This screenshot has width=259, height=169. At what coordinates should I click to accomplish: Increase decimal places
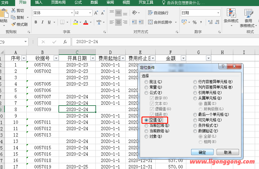[210, 22]
